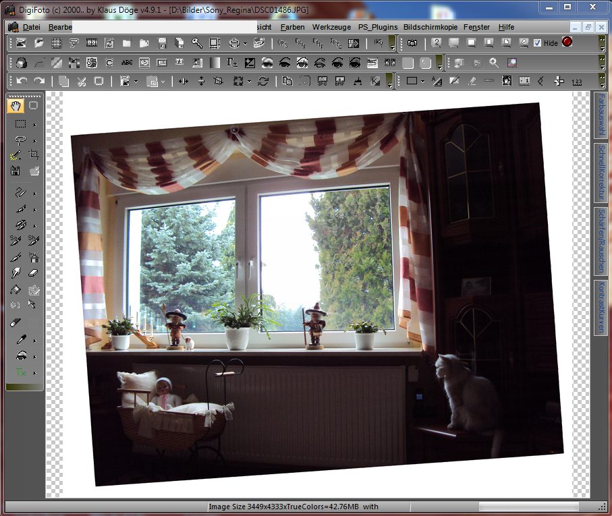Select the Crop tool
Viewport: 612px width, 516px height.
point(34,155)
